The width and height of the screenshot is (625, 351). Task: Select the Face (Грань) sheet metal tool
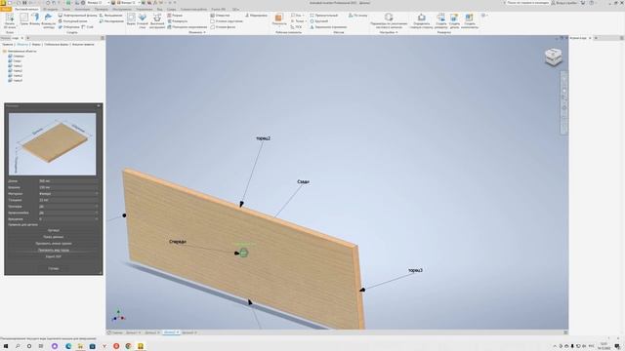pos(24,19)
